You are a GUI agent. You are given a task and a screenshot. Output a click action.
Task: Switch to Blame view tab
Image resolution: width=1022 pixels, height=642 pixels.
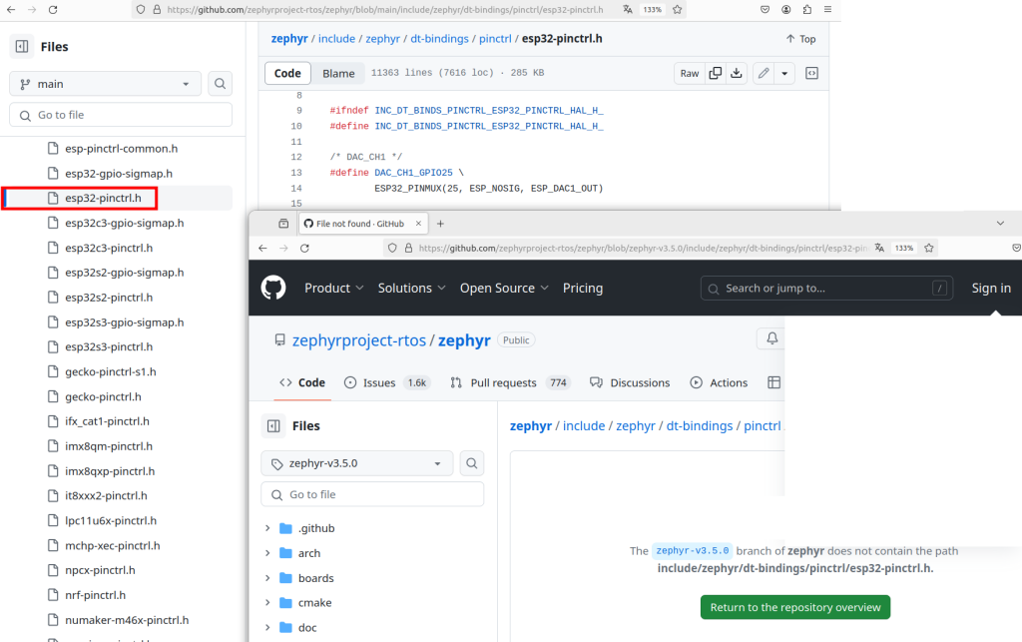coord(338,73)
